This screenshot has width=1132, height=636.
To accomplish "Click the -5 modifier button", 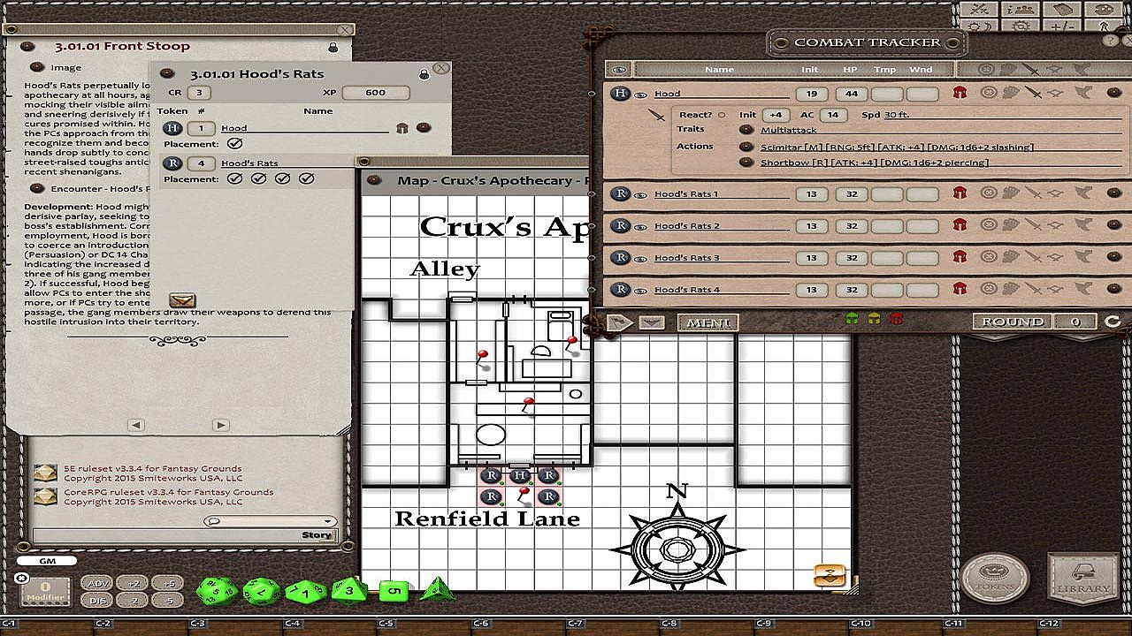I will [167, 600].
